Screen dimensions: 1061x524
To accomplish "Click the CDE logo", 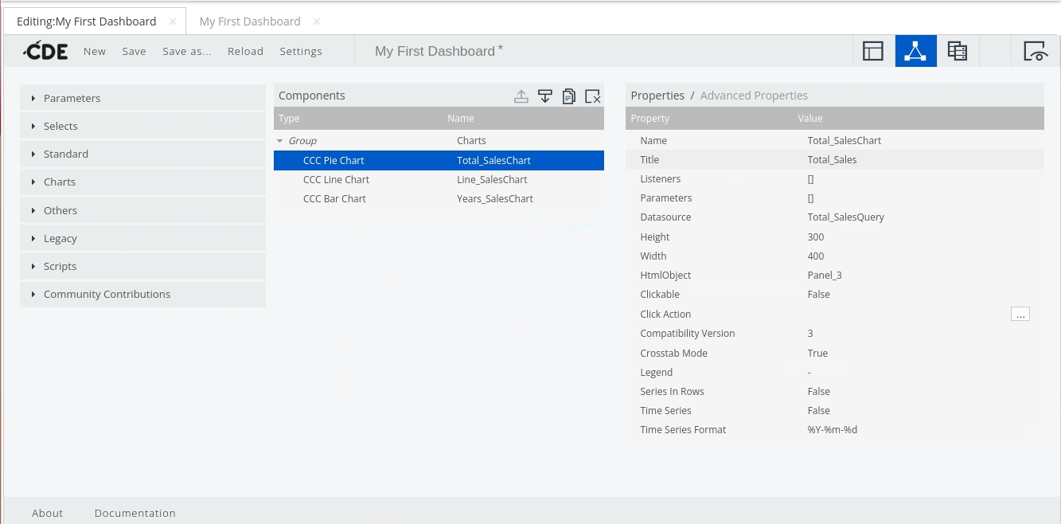I will tap(45, 51).
